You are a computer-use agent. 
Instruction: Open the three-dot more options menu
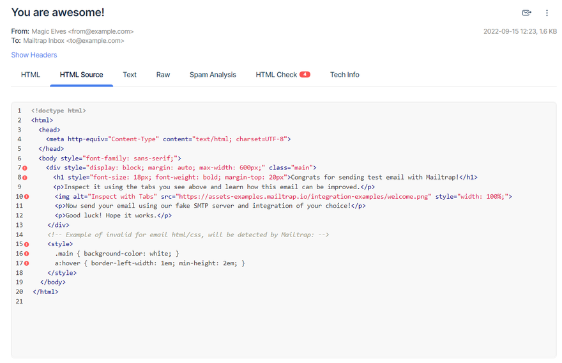[547, 13]
